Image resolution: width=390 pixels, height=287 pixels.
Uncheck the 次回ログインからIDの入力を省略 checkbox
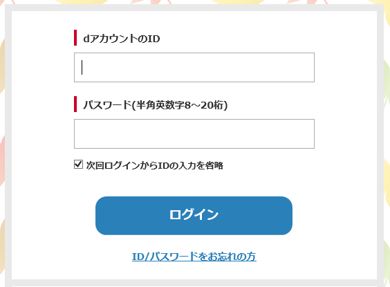point(78,165)
